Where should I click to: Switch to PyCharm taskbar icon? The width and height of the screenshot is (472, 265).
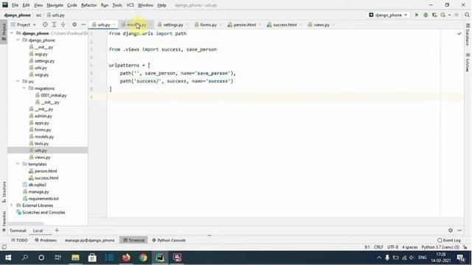coord(160,258)
